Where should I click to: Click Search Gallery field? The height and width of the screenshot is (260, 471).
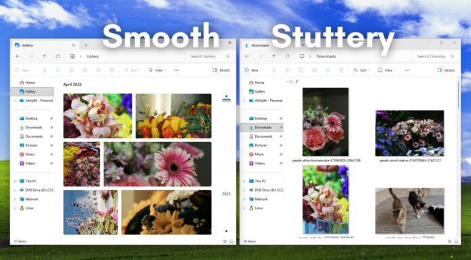(x=210, y=56)
